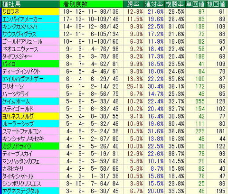Viewport: 228px width, 194px height.
Task: Click マンハッタンカフェ 単回値 20
Action: 201,161
